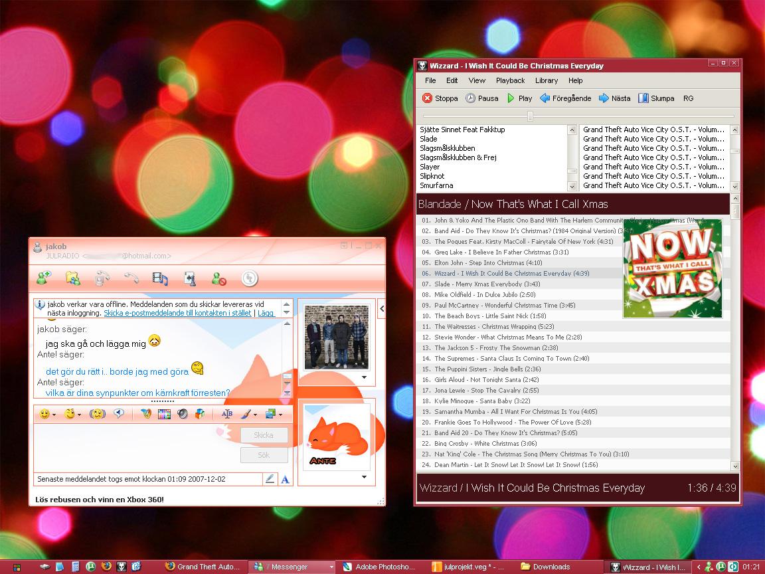The image size is (765, 574).
Task: Select artist Smurfarna in the artist list
Action: coord(437,185)
